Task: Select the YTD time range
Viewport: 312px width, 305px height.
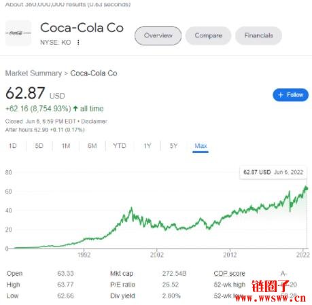Action: click(120, 146)
